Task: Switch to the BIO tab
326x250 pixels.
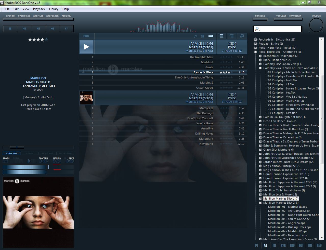Action: click(x=292, y=245)
